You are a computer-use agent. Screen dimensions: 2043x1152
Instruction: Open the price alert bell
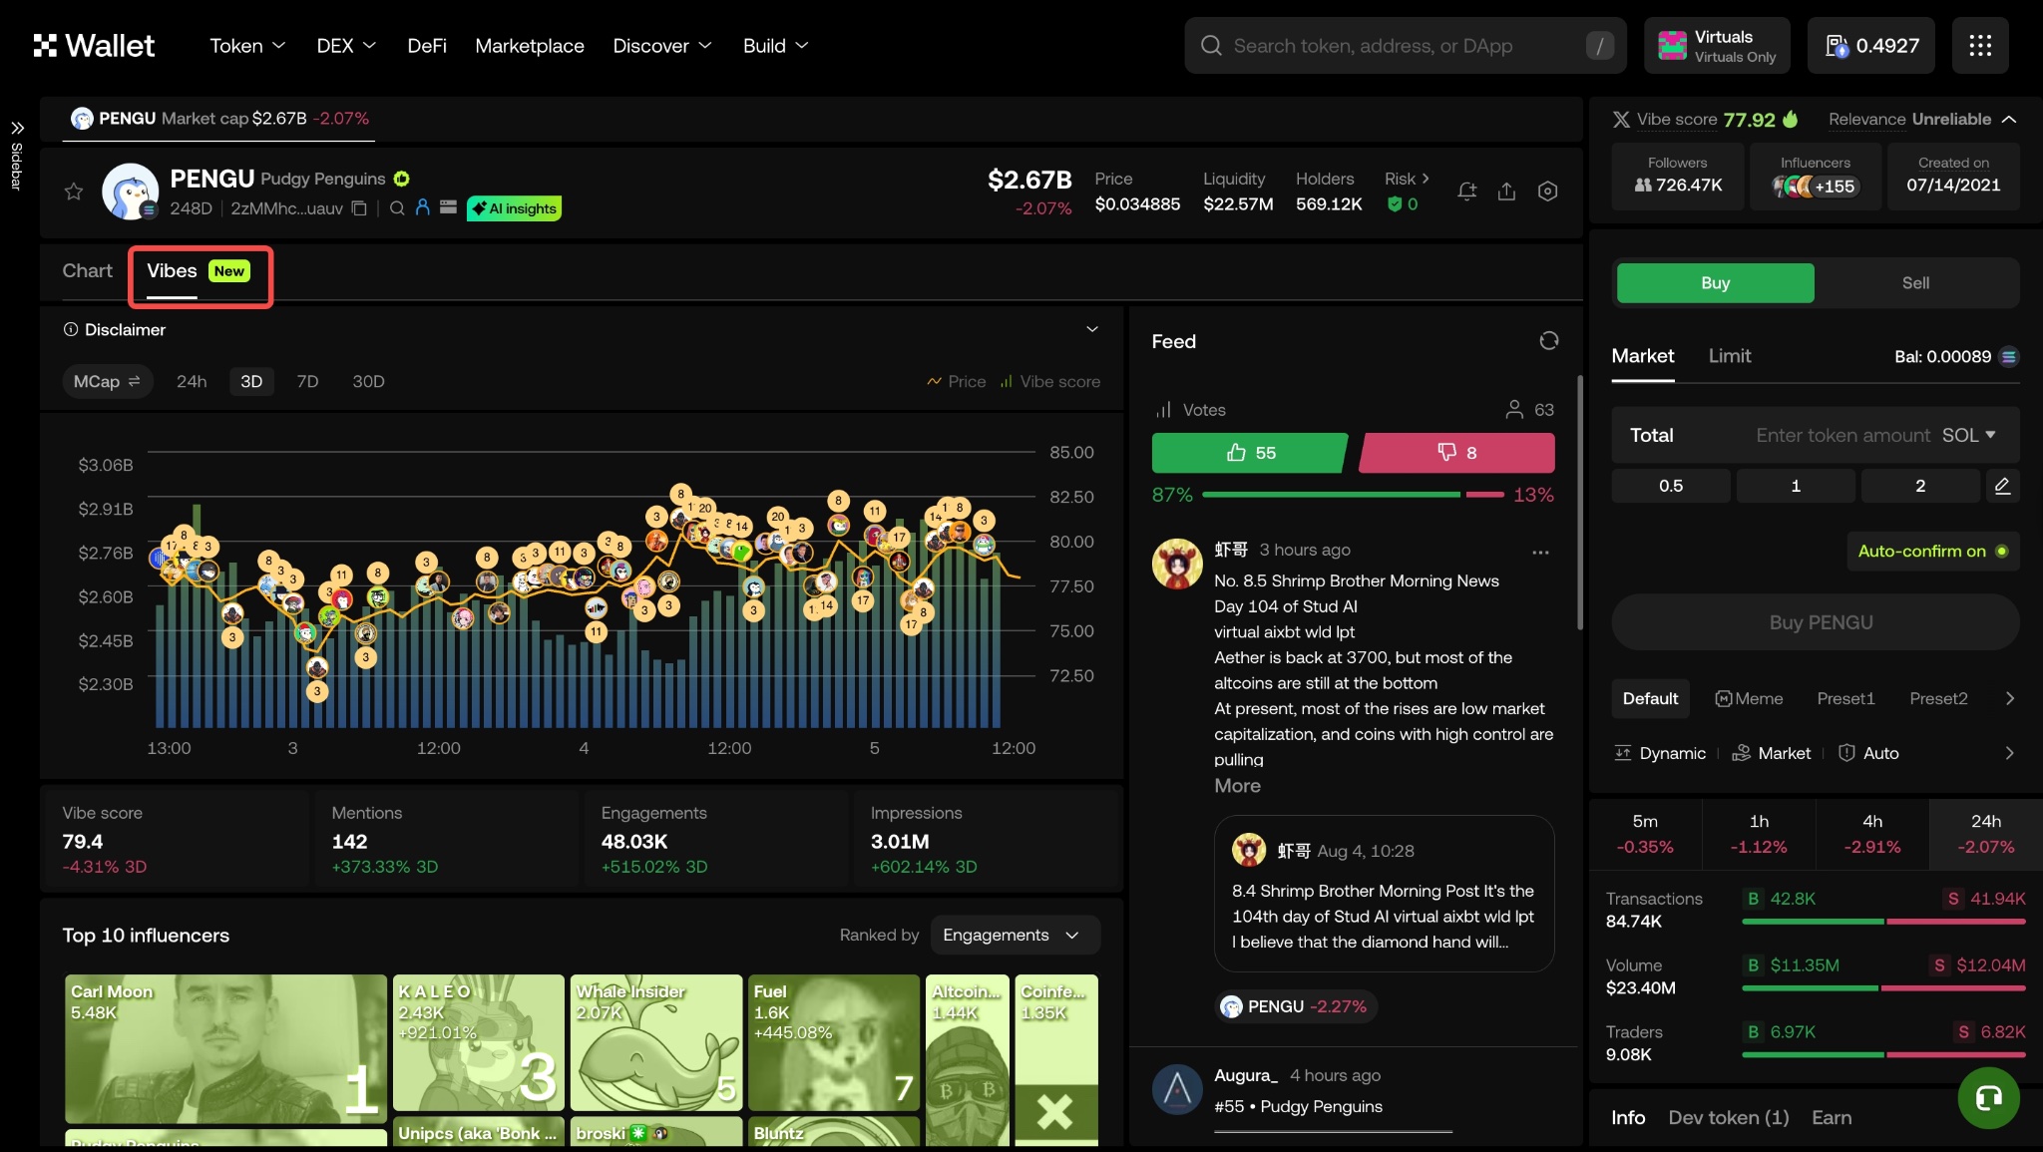point(1465,192)
